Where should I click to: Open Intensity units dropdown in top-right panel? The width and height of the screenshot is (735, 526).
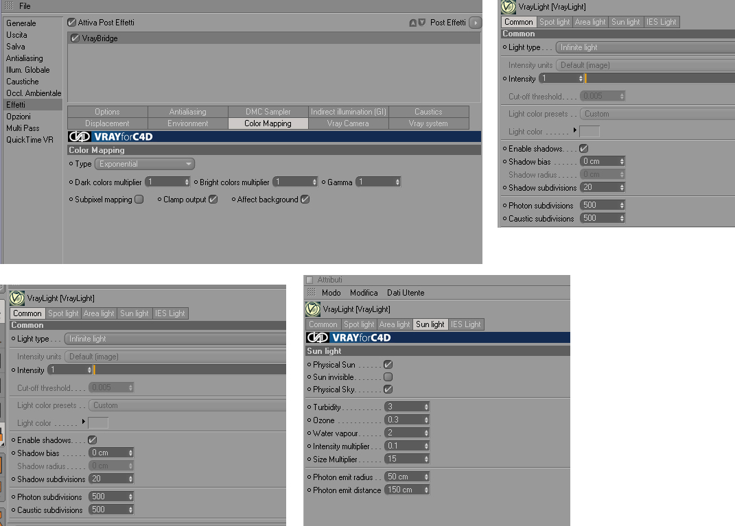tap(645, 65)
